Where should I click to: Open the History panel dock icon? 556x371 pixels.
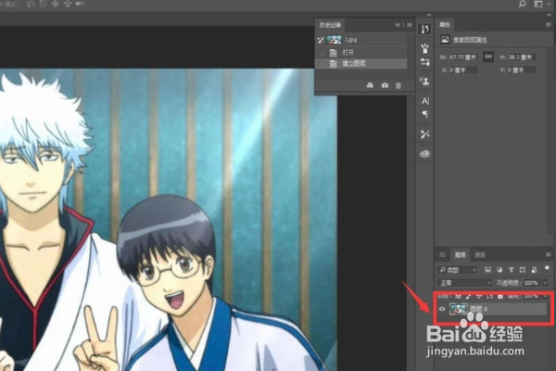click(x=424, y=29)
